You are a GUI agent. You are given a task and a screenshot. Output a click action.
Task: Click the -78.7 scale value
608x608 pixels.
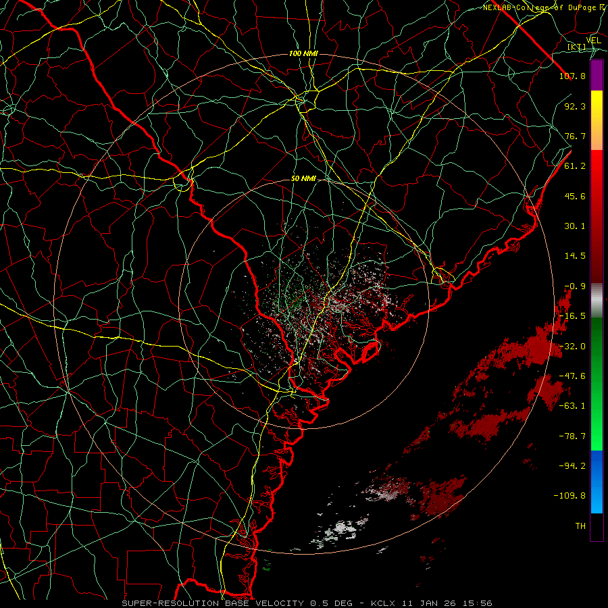[572, 436]
